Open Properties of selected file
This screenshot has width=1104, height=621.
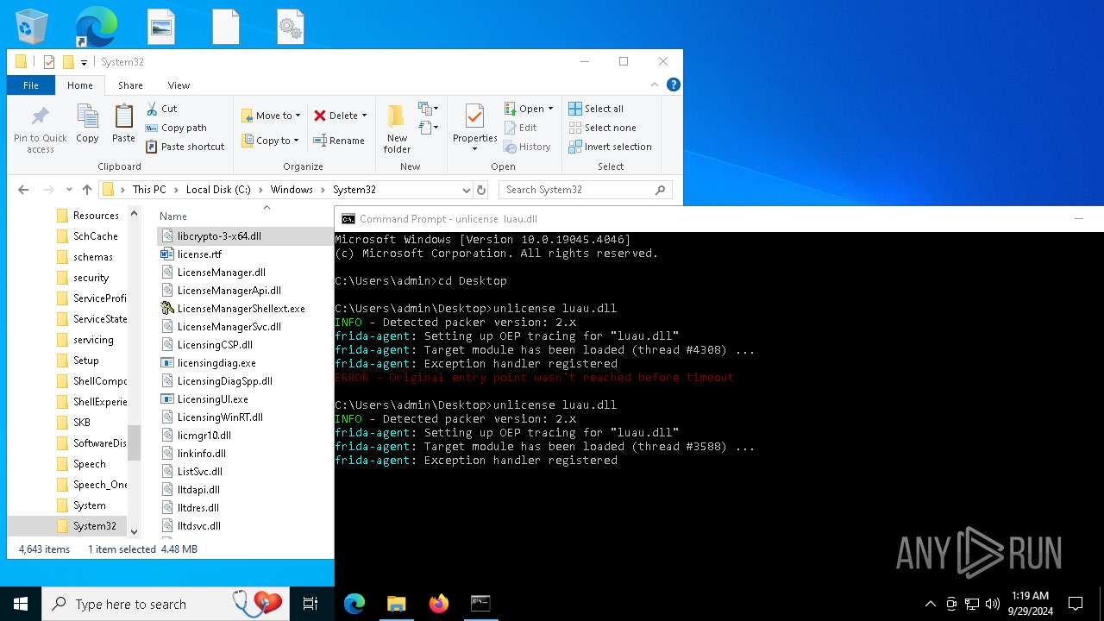pyautogui.click(x=474, y=128)
